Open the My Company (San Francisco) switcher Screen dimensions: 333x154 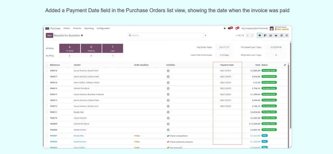254,29
